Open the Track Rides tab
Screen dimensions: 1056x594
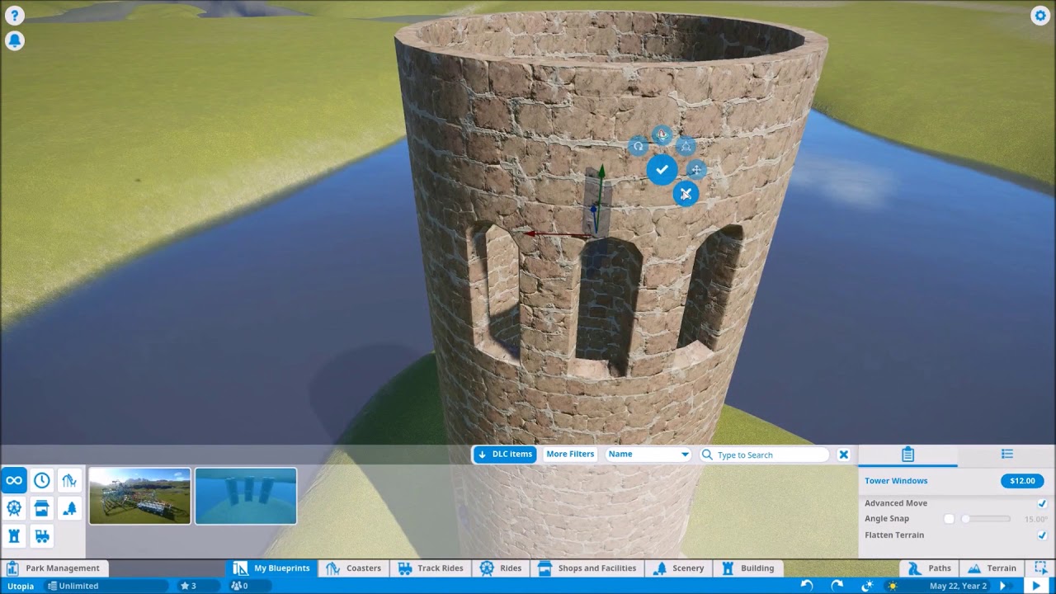pyautogui.click(x=431, y=568)
